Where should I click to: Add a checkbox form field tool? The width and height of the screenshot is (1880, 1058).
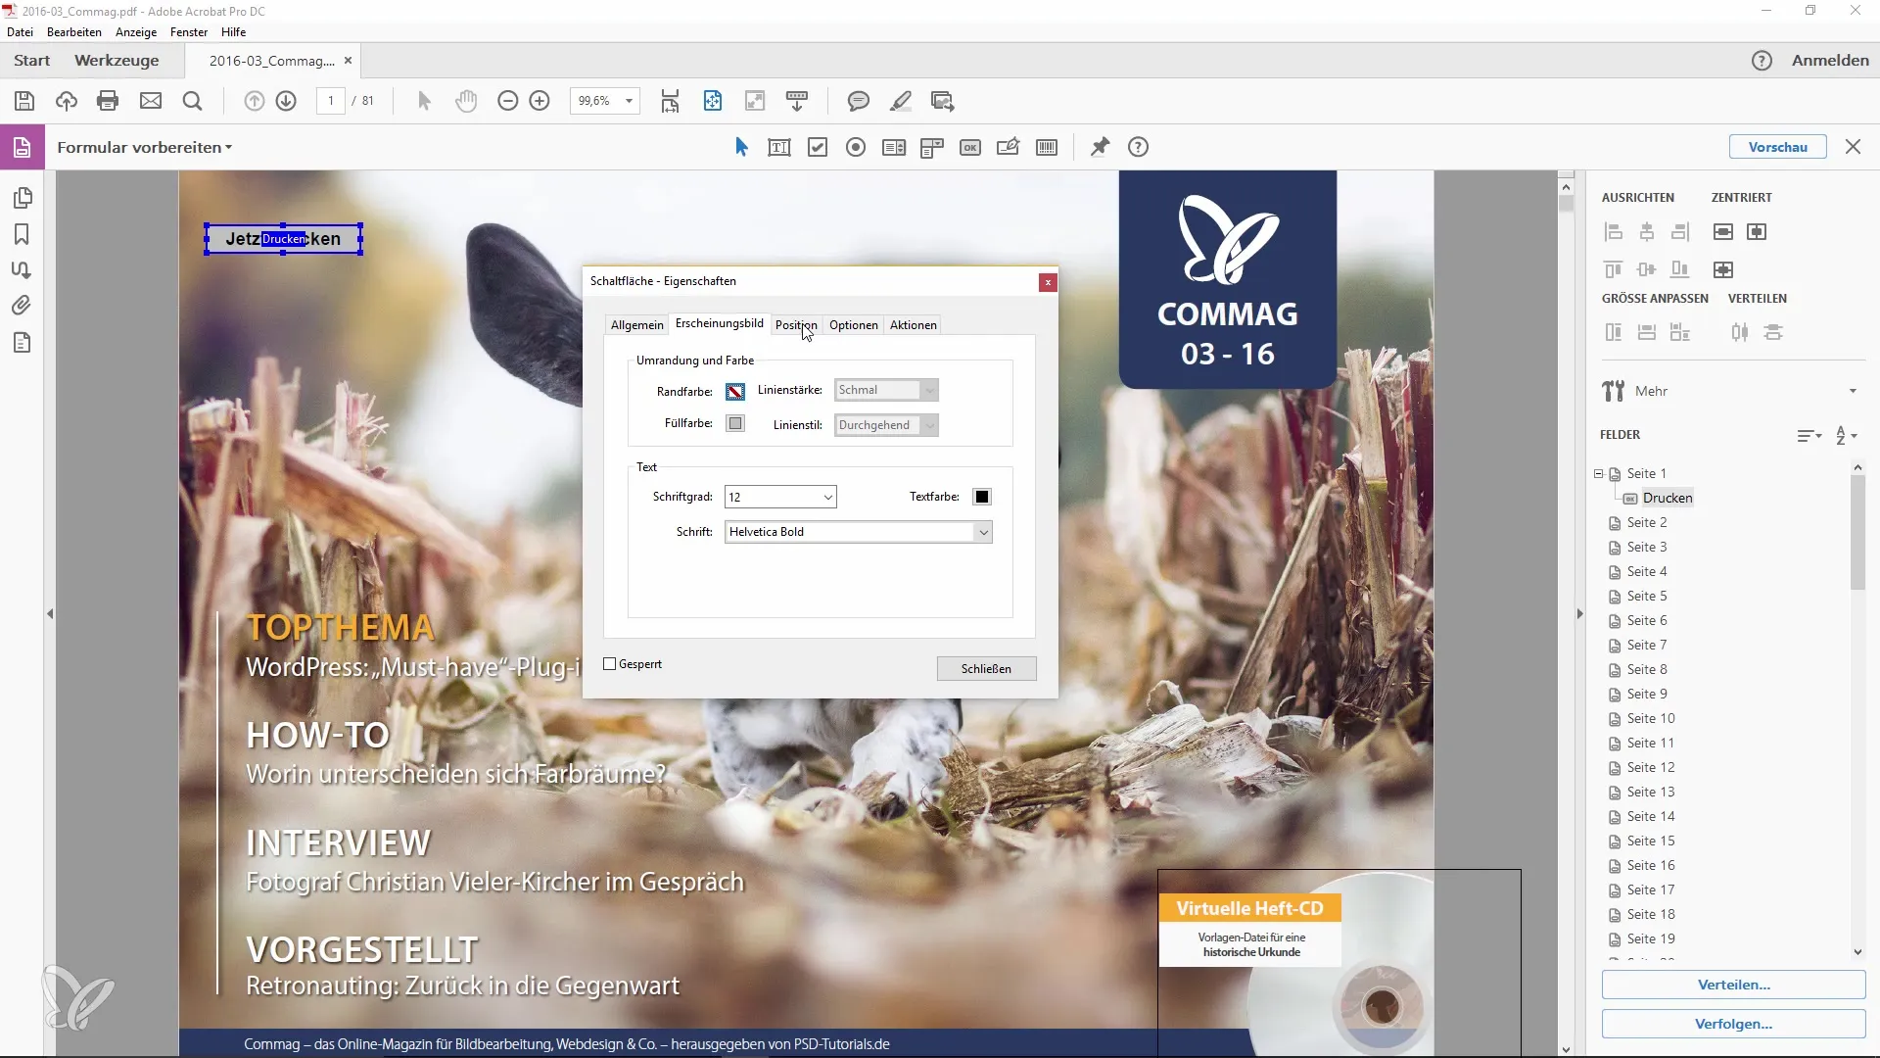pos(818,148)
